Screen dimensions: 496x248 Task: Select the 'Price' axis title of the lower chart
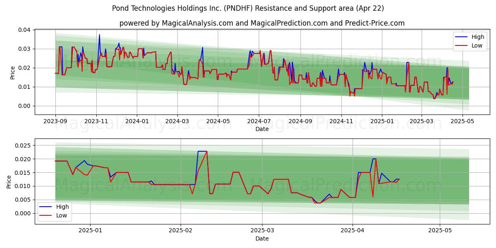(x=9, y=182)
